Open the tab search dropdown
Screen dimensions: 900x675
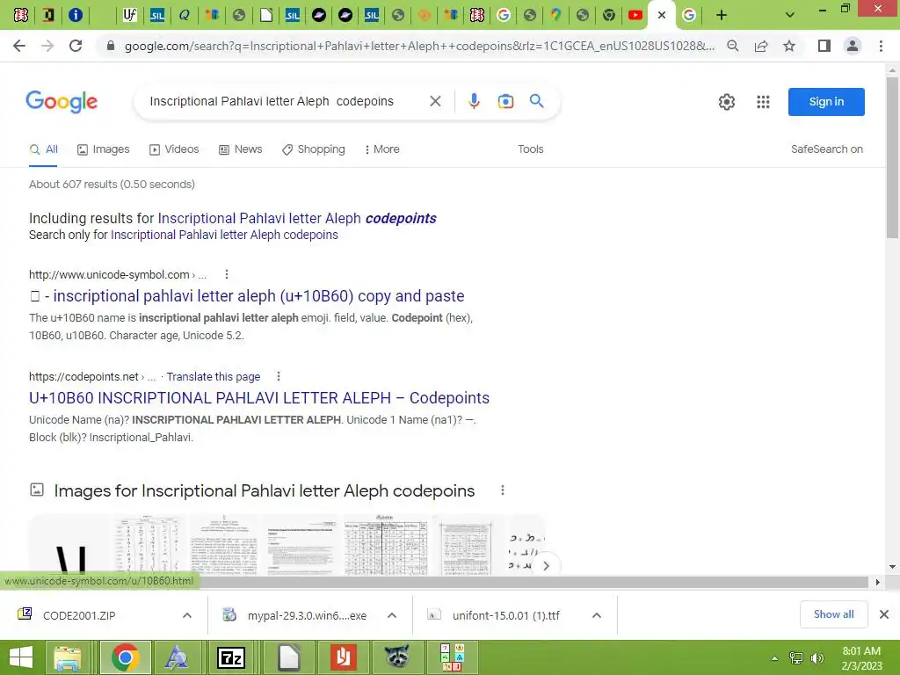790,16
